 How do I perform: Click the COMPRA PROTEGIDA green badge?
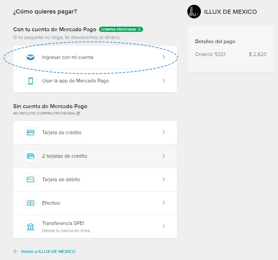[x=121, y=29]
